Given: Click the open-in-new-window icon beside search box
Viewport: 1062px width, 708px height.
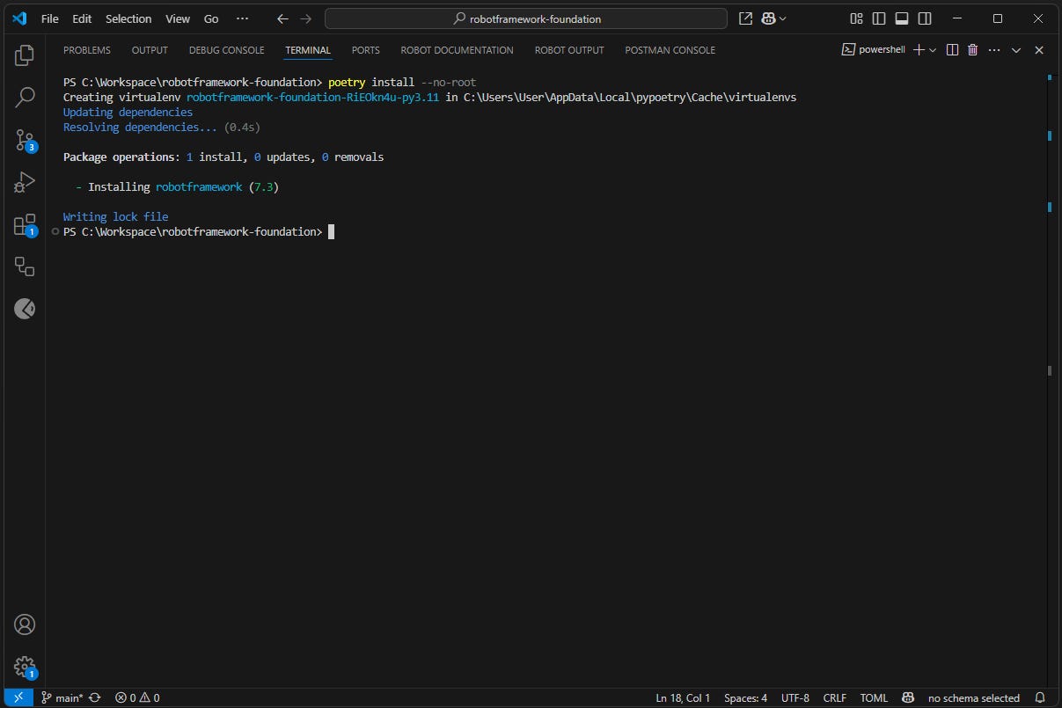Looking at the screenshot, I should click(x=745, y=18).
